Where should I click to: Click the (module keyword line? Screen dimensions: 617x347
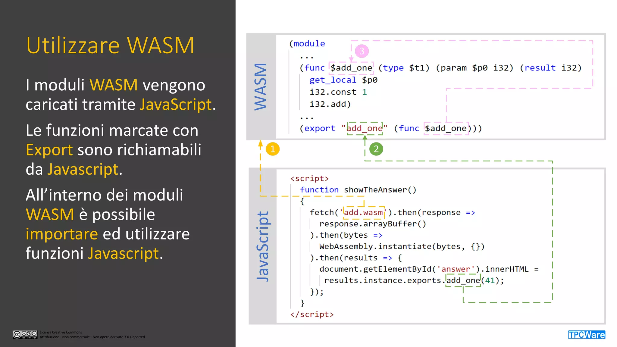coord(307,44)
